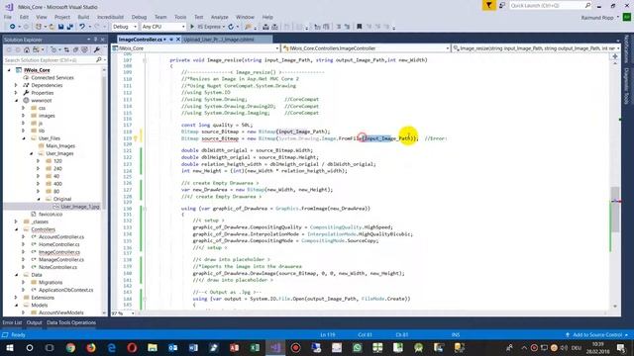Image resolution: width=634 pixels, height=356 pixels.
Task: Open the Tools menu
Action: pyautogui.click(x=180, y=17)
